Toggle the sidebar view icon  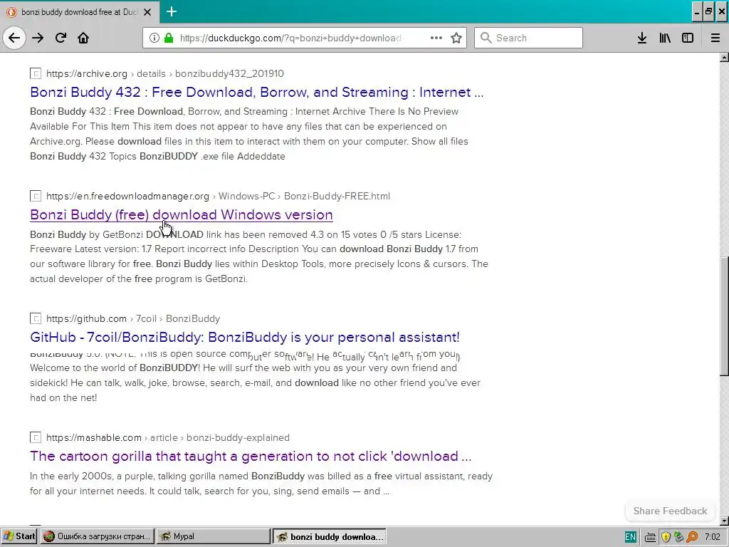pyautogui.click(x=688, y=38)
